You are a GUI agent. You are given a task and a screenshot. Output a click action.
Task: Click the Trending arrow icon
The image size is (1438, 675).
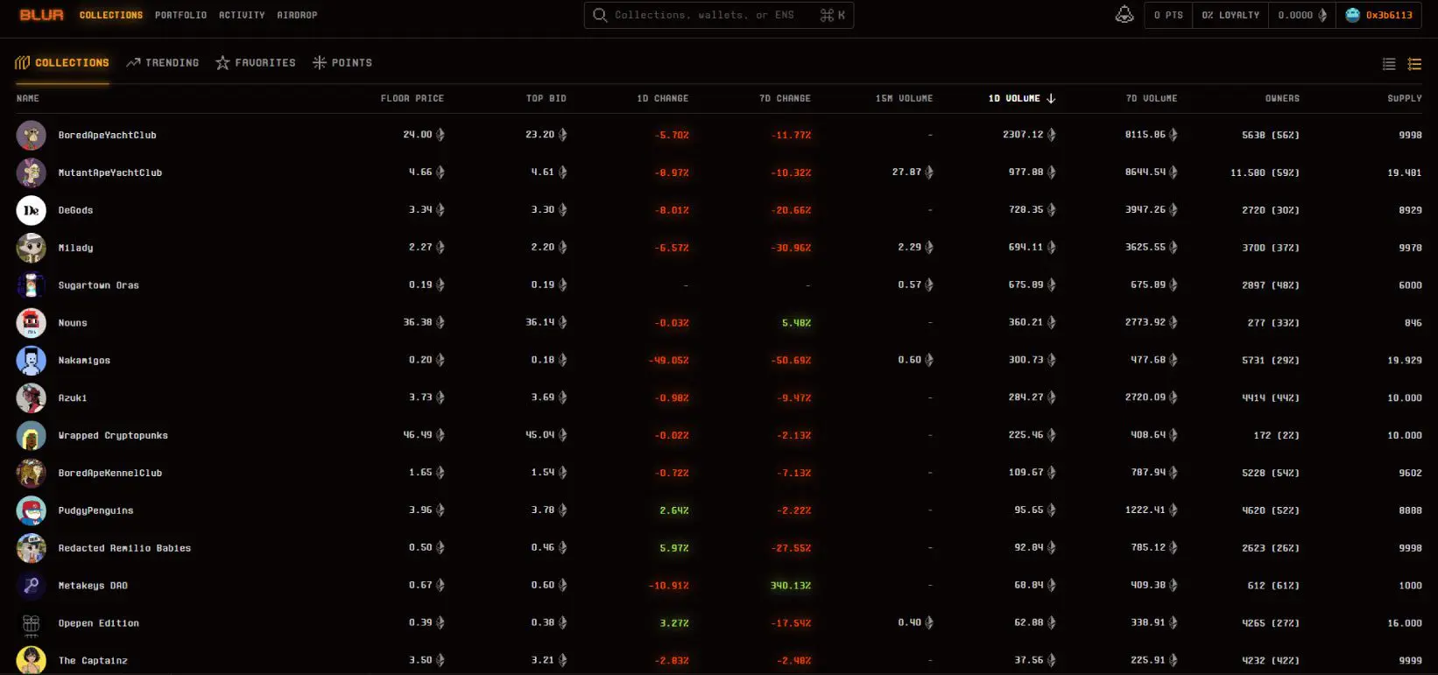point(133,63)
